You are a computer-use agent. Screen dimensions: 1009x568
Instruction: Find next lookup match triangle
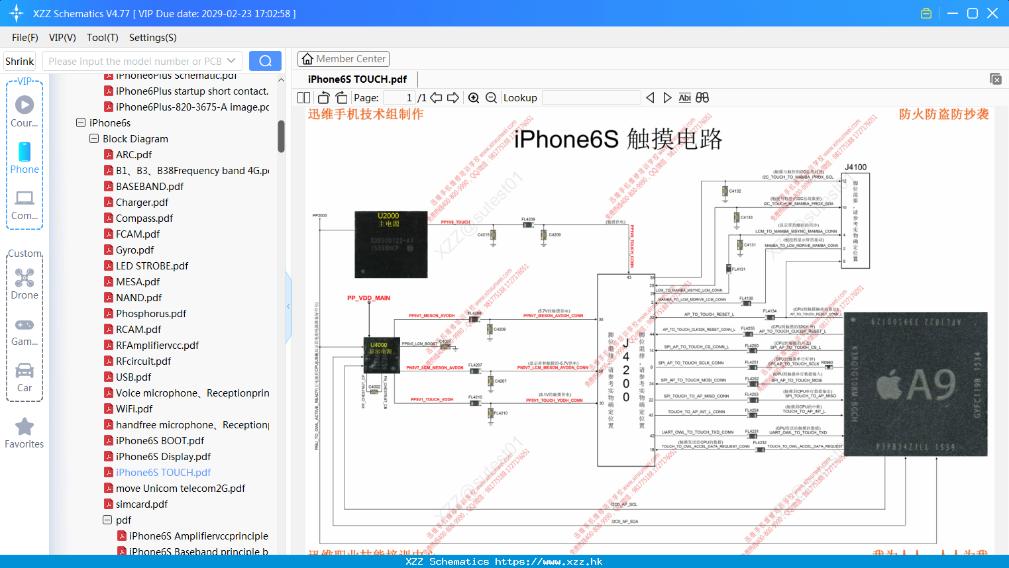[667, 97]
